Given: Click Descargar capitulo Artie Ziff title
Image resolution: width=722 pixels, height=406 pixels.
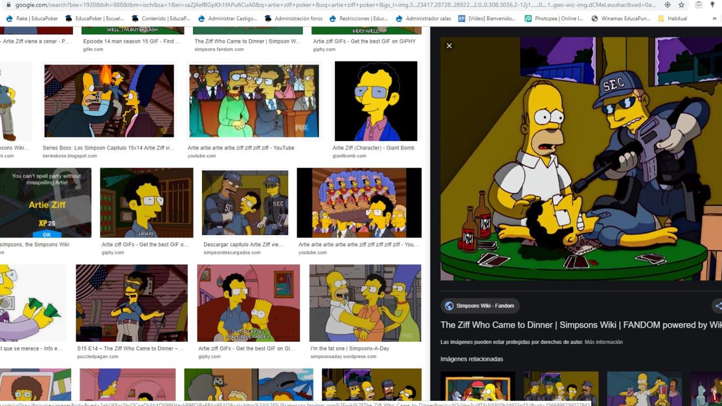Looking at the screenshot, I should [244, 245].
